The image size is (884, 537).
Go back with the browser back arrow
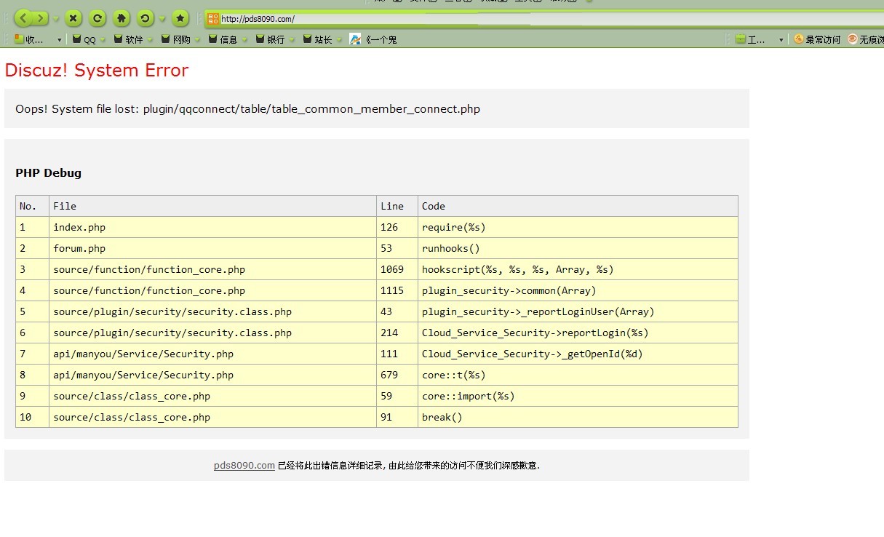click(x=23, y=18)
